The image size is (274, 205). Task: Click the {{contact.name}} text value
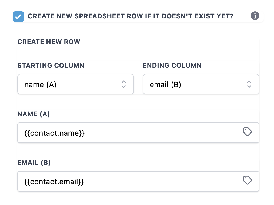[55, 133]
